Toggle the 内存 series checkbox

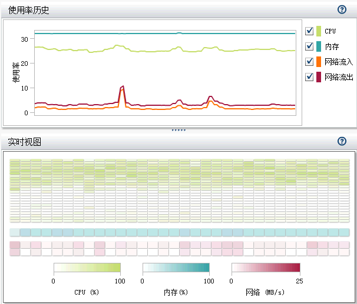(x=309, y=46)
